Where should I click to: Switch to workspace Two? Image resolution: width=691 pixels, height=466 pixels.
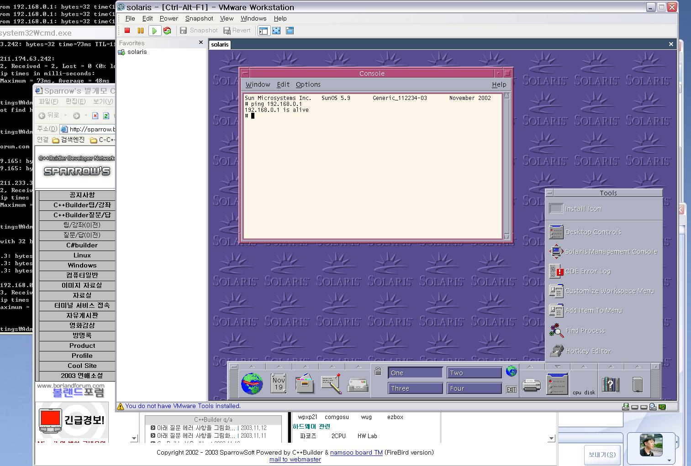tap(474, 373)
